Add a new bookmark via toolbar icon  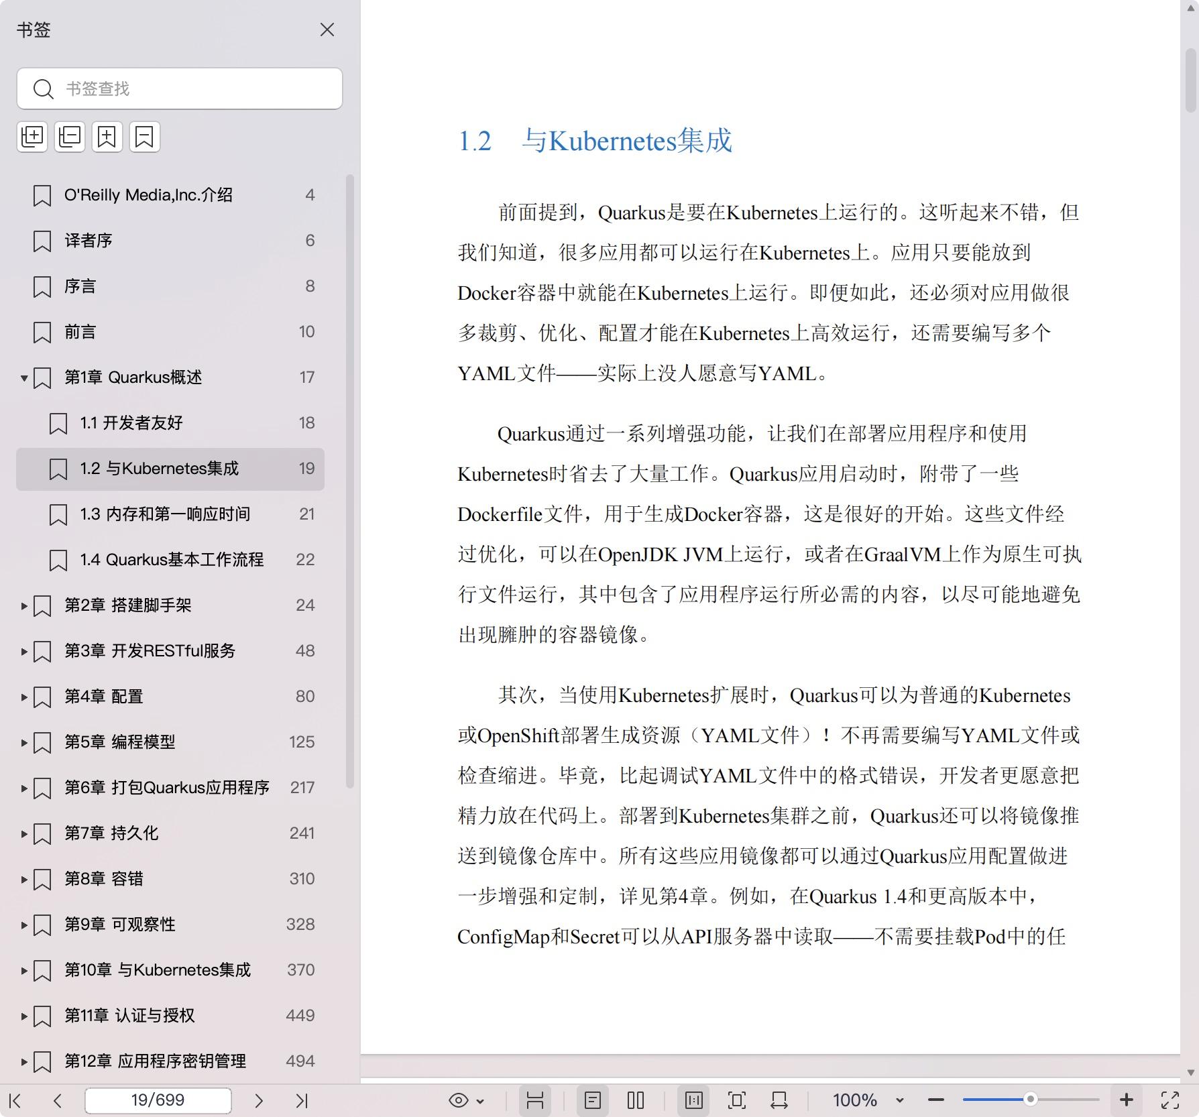click(x=107, y=137)
